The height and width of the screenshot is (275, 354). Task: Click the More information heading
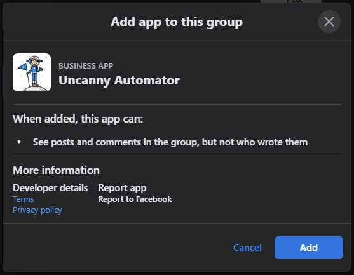point(56,170)
